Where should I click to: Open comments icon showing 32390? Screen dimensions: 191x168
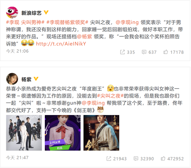point(136,159)
